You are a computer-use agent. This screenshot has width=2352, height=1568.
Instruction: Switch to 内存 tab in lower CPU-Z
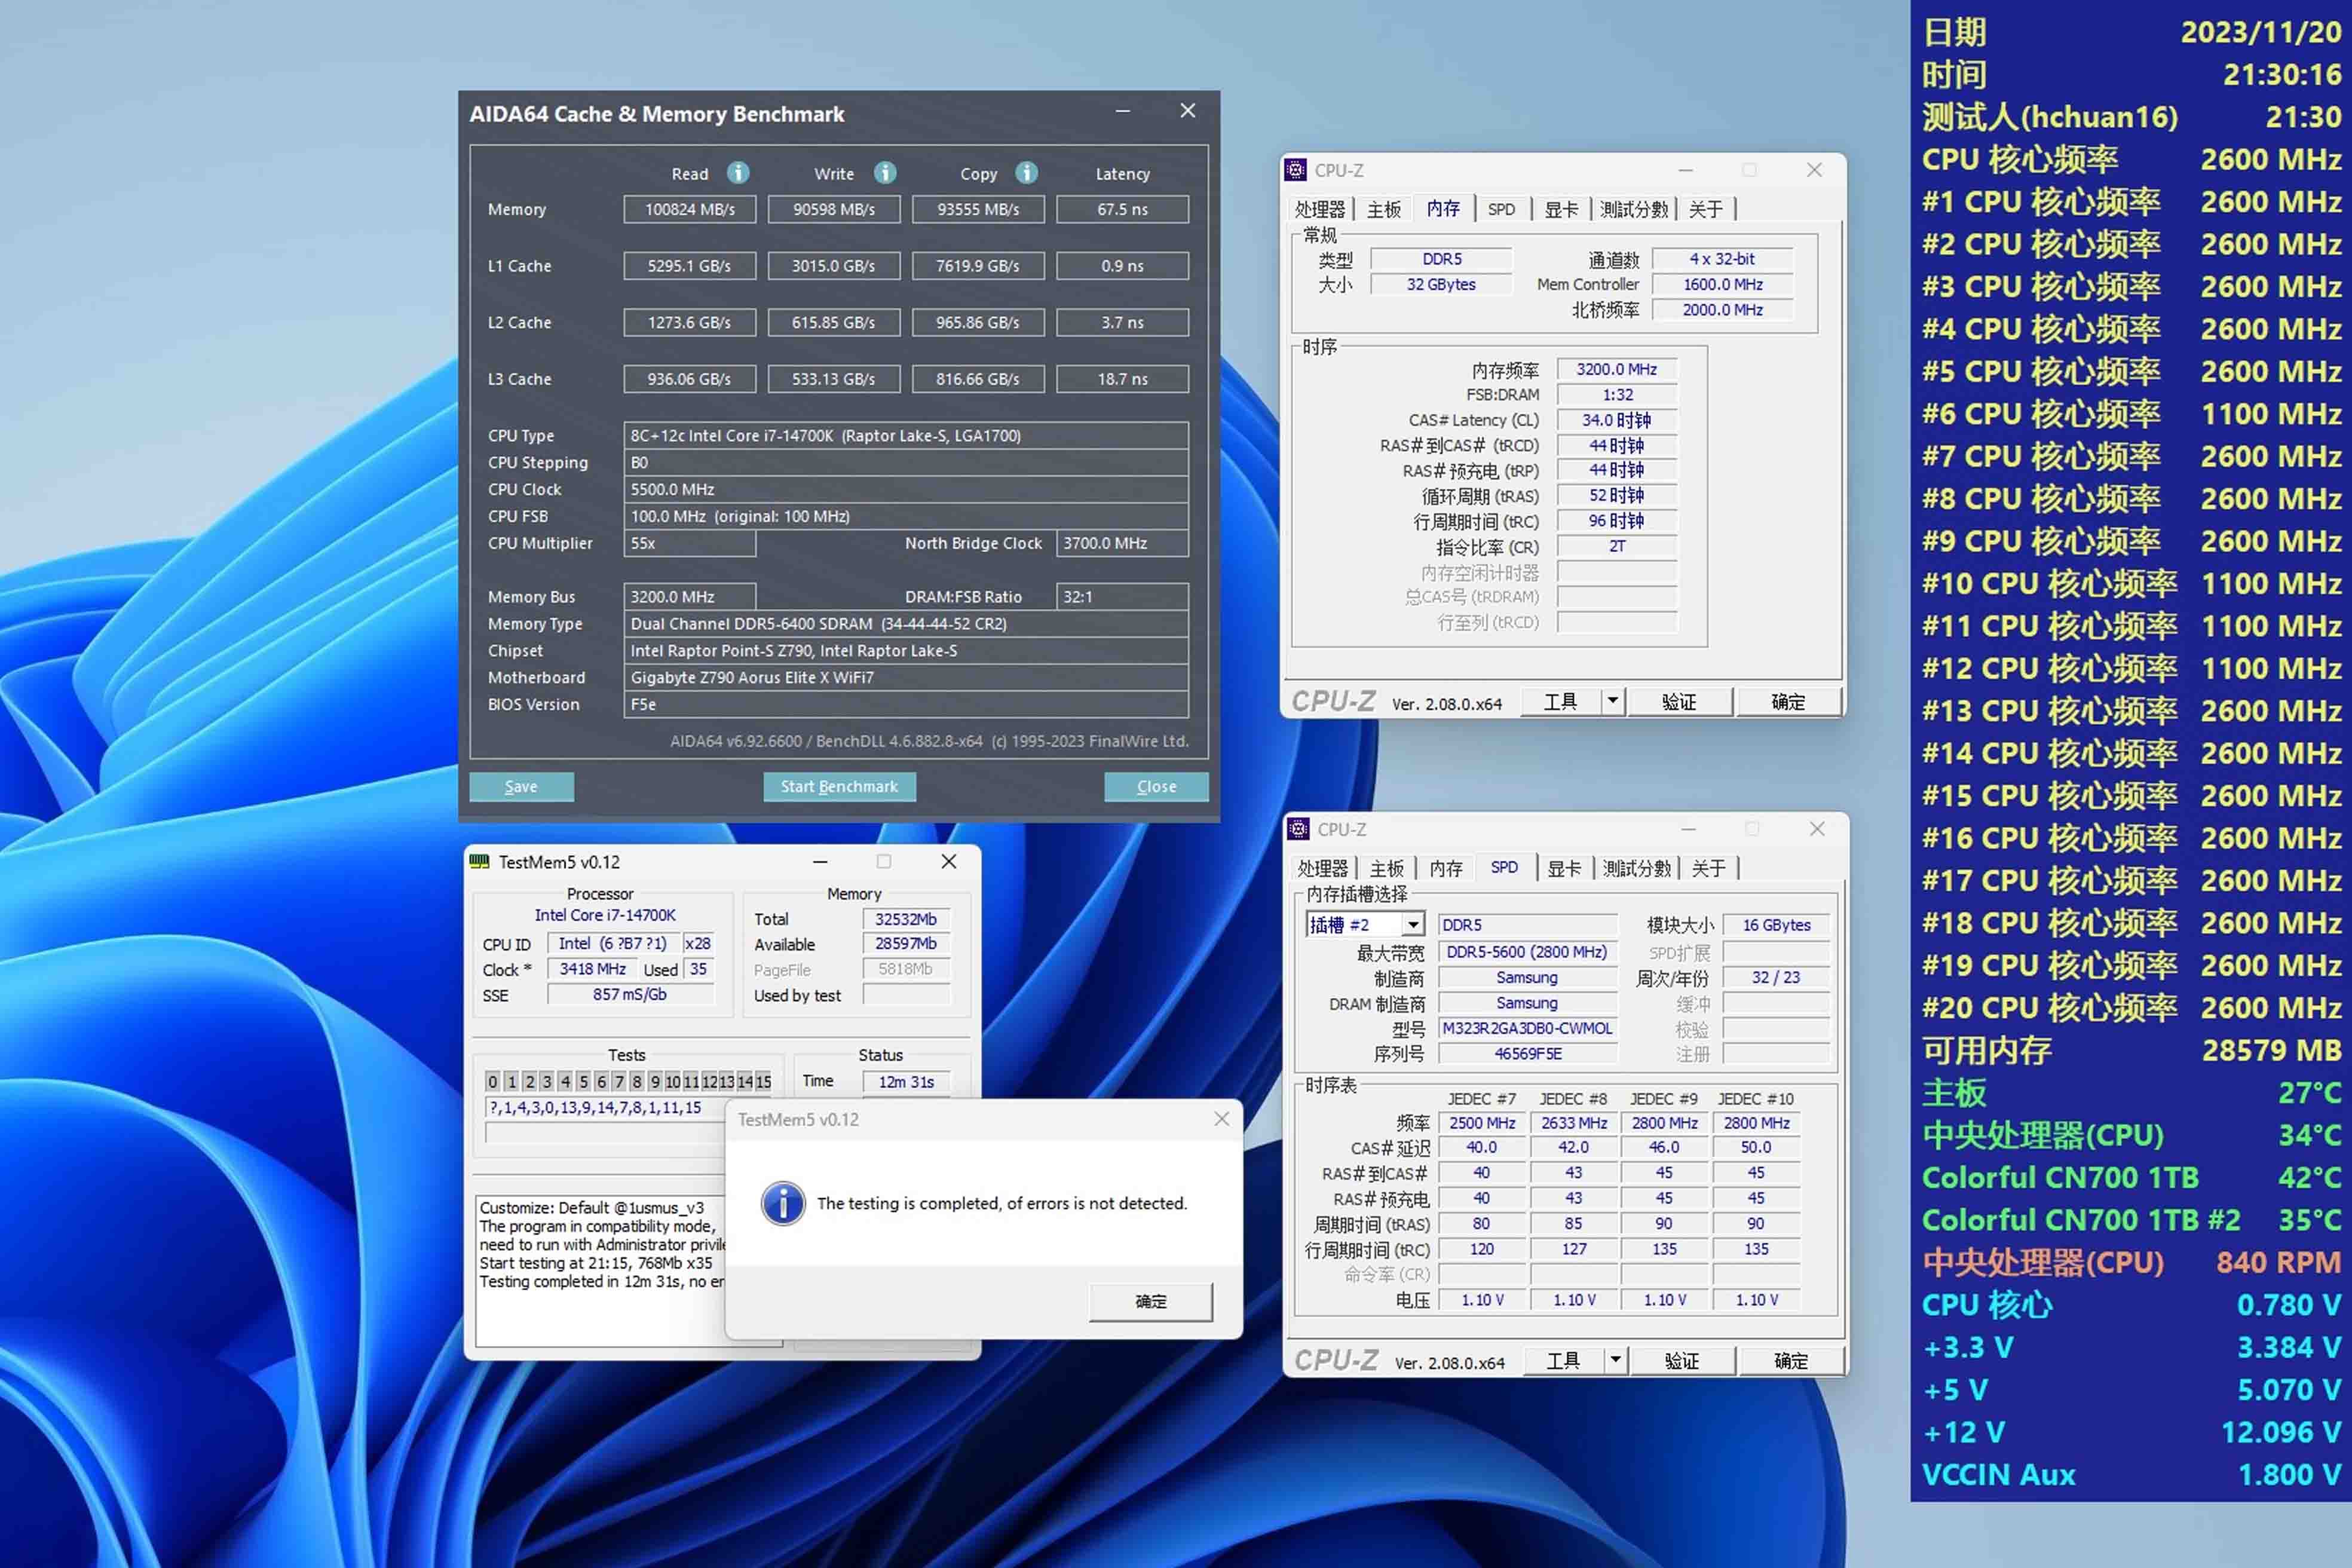click(1446, 868)
